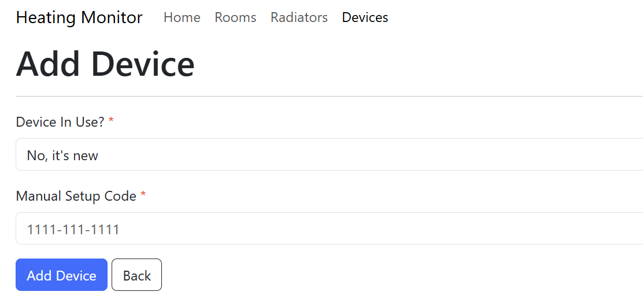The height and width of the screenshot is (299, 643).
Task: Click the word "Device" in the page heading
Action: pyautogui.click(x=143, y=64)
